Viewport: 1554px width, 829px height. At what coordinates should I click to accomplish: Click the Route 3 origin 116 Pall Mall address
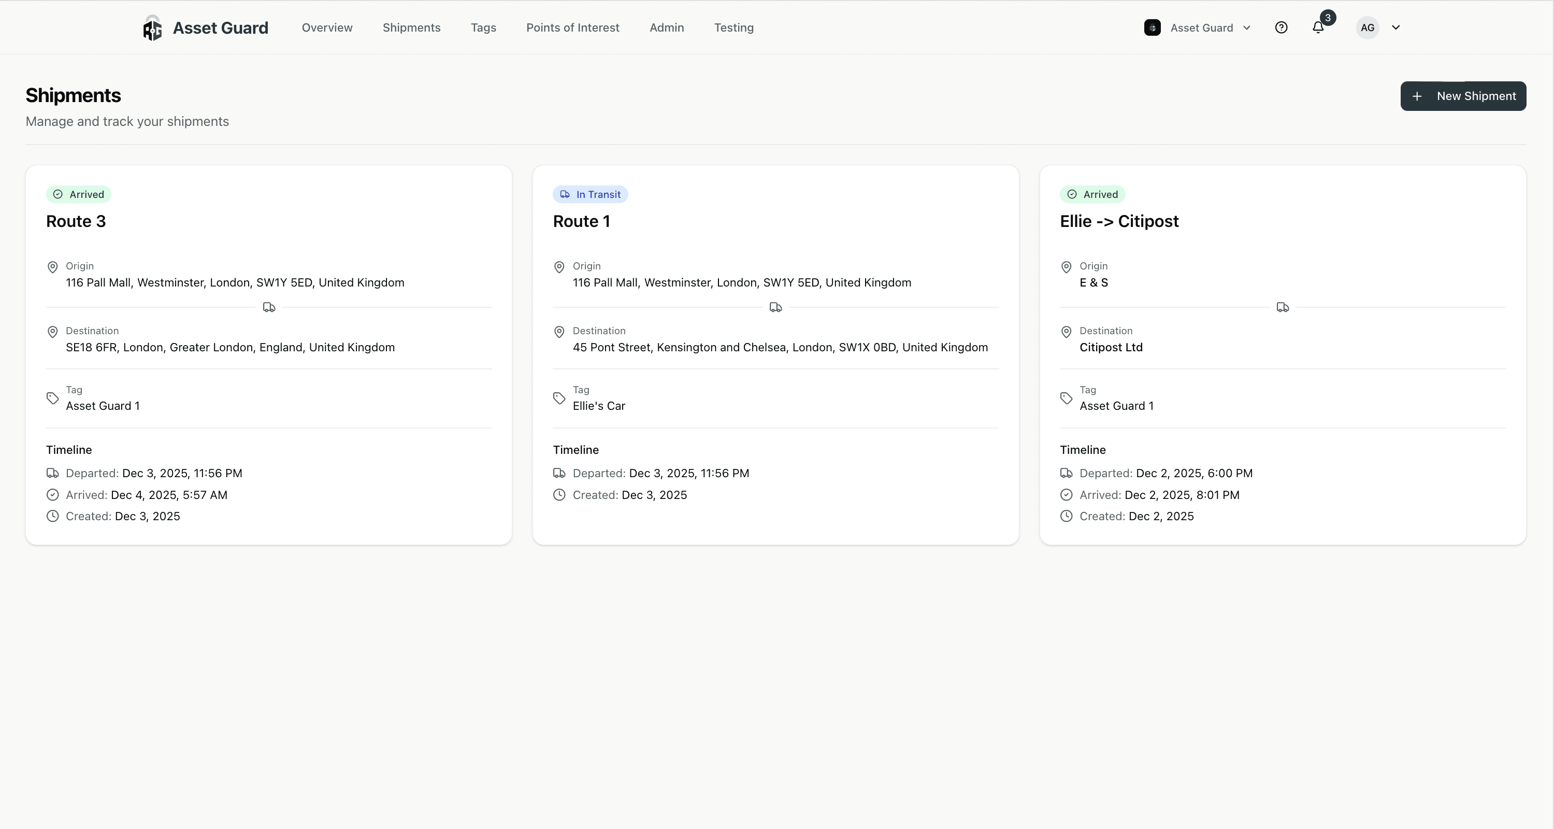click(x=235, y=283)
